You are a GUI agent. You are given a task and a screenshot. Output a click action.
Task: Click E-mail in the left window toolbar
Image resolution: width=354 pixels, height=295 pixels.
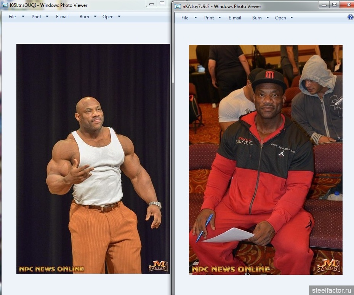point(62,17)
